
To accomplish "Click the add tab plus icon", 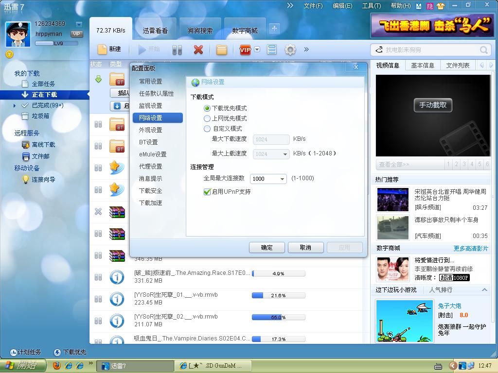I will coord(274,29).
